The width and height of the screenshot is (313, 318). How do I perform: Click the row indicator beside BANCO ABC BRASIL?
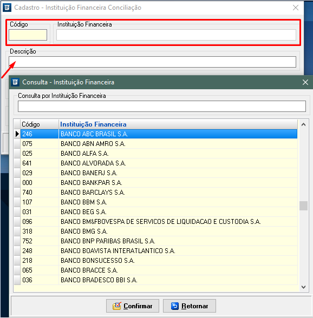pos(17,134)
